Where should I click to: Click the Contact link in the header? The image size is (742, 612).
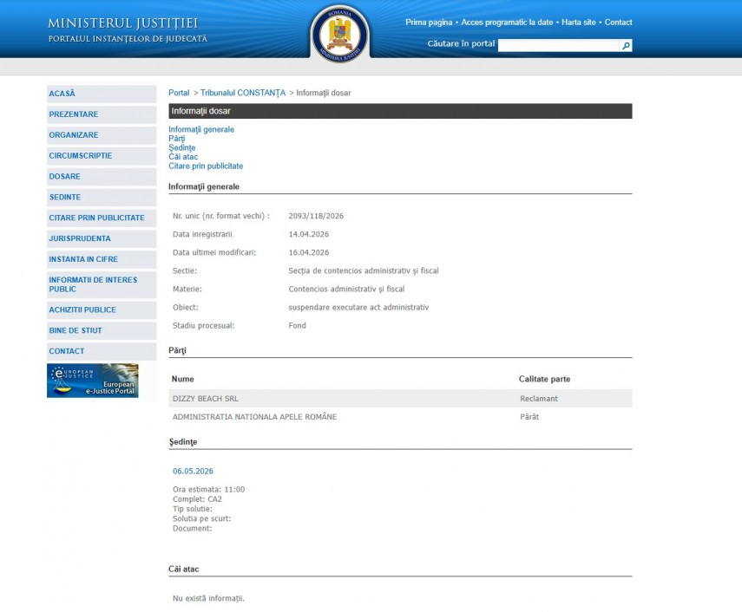click(x=618, y=23)
